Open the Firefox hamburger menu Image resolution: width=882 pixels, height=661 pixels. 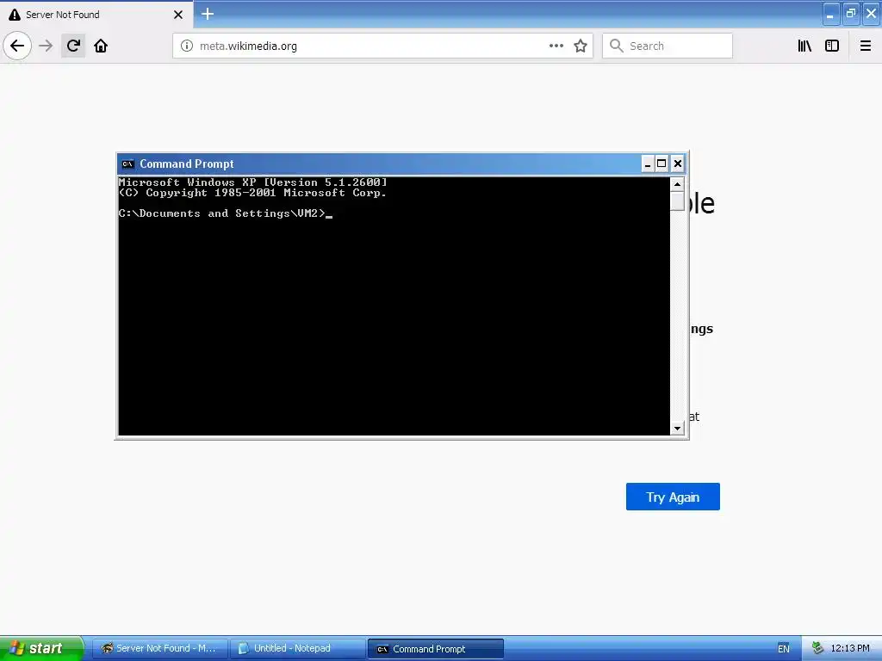point(865,46)
